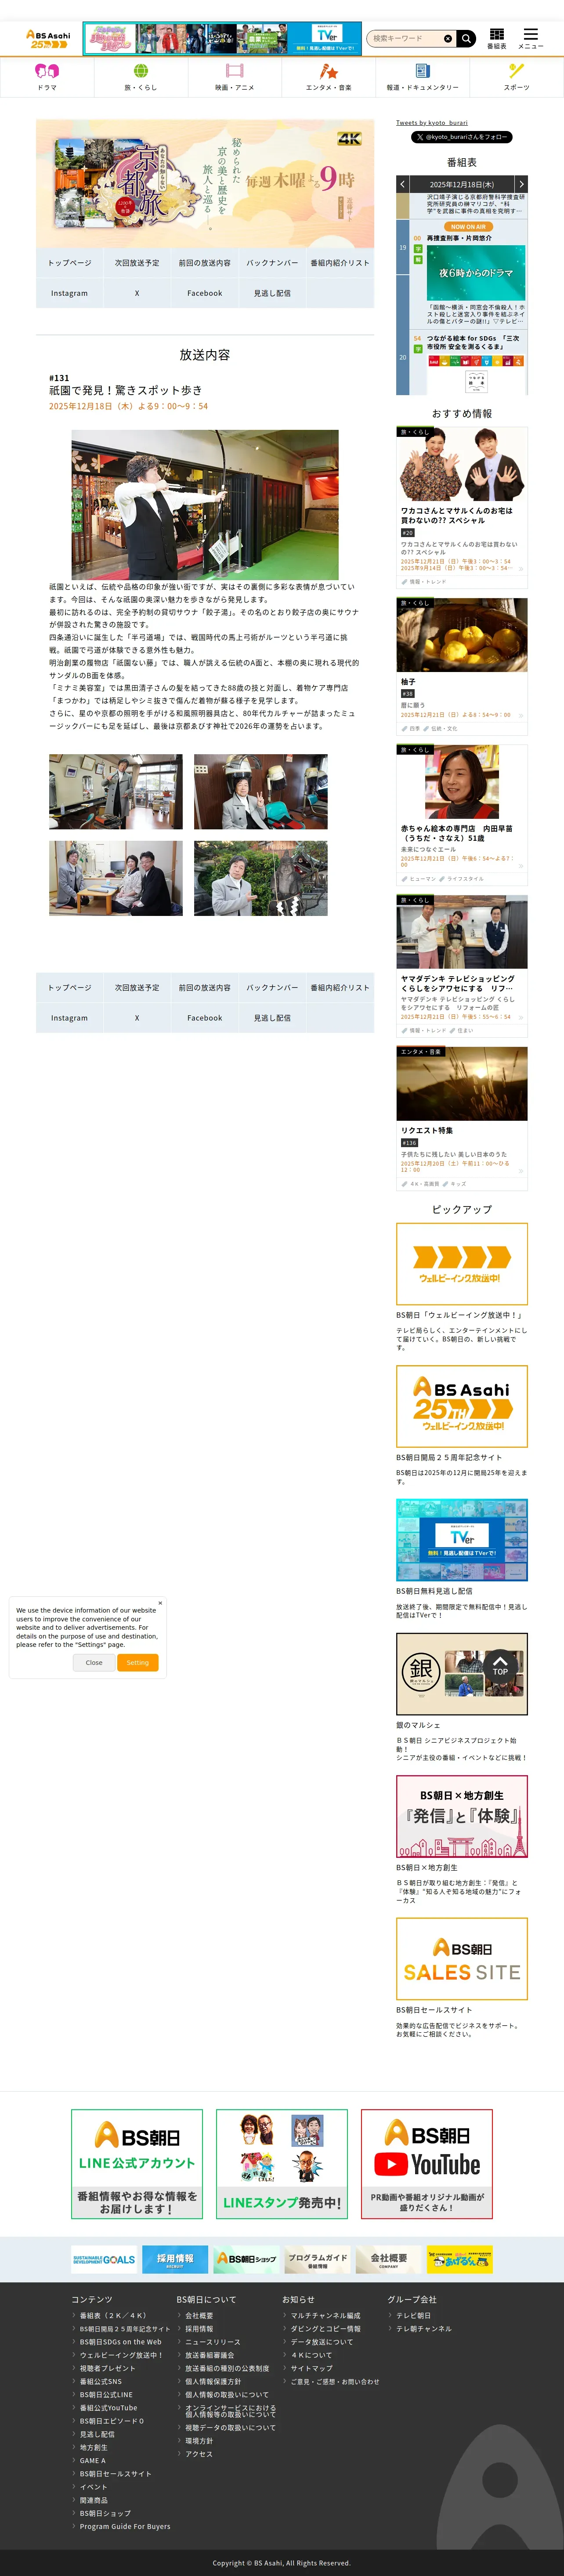
Task: Open footer link 環境方針
Action: [x=199, y=2441]
